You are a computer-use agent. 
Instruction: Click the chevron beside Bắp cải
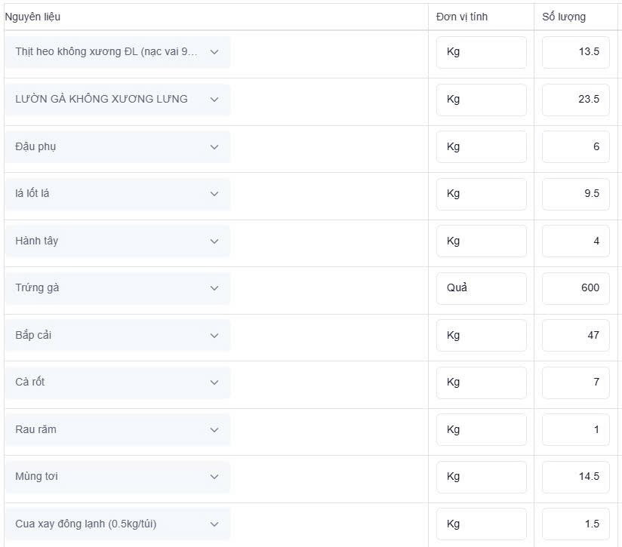[214, 336]
